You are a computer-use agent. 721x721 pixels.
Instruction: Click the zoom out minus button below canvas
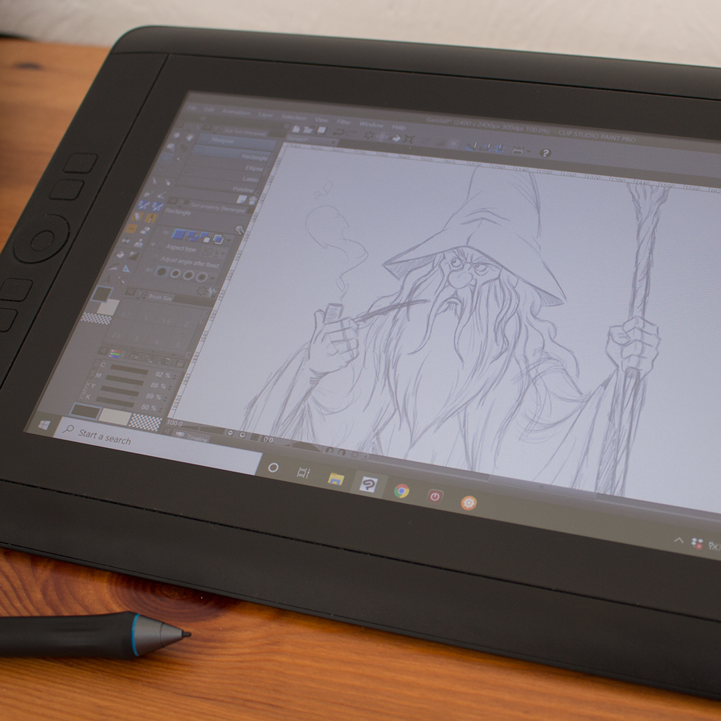click(230, 433)
